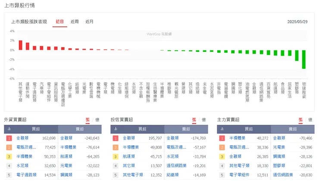Open 金融類 link with 195,797 in 投信買超

tap(129, 138)
